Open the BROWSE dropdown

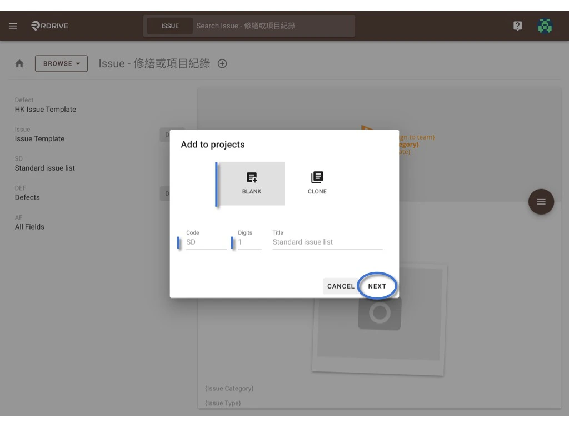pyautogui.click(x=61, y=63)
